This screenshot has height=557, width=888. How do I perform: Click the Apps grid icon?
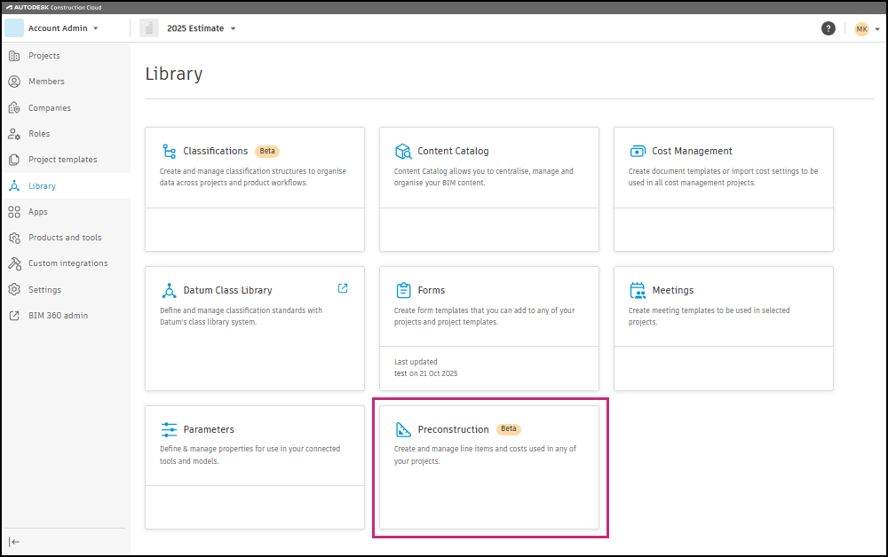pyautogui.click(x=14, y=212)
